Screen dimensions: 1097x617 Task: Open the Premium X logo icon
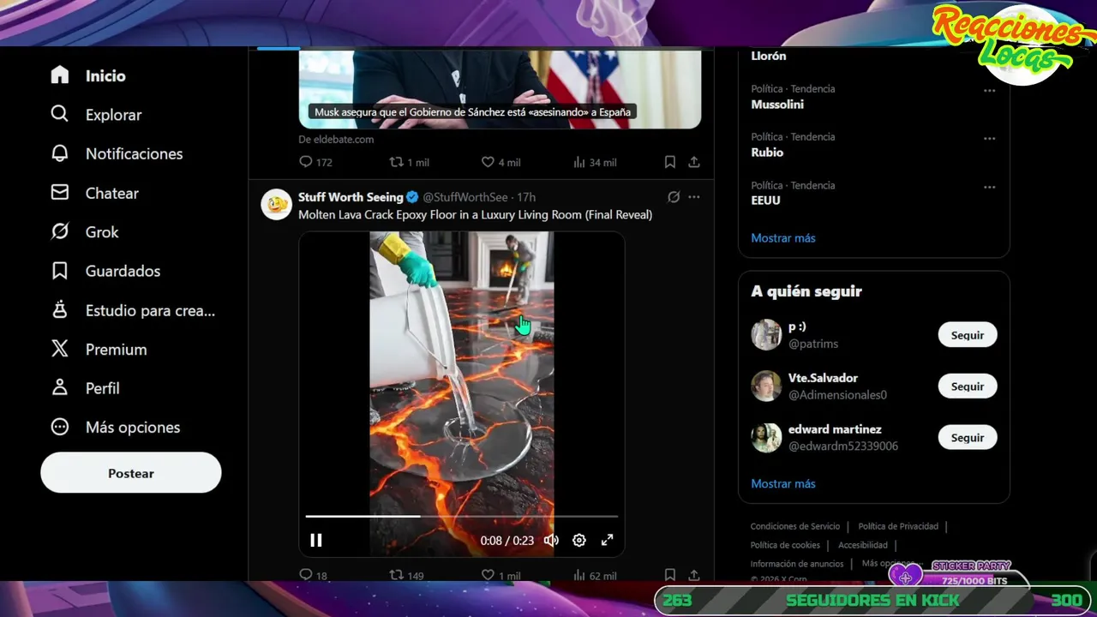tap(60, 349)
